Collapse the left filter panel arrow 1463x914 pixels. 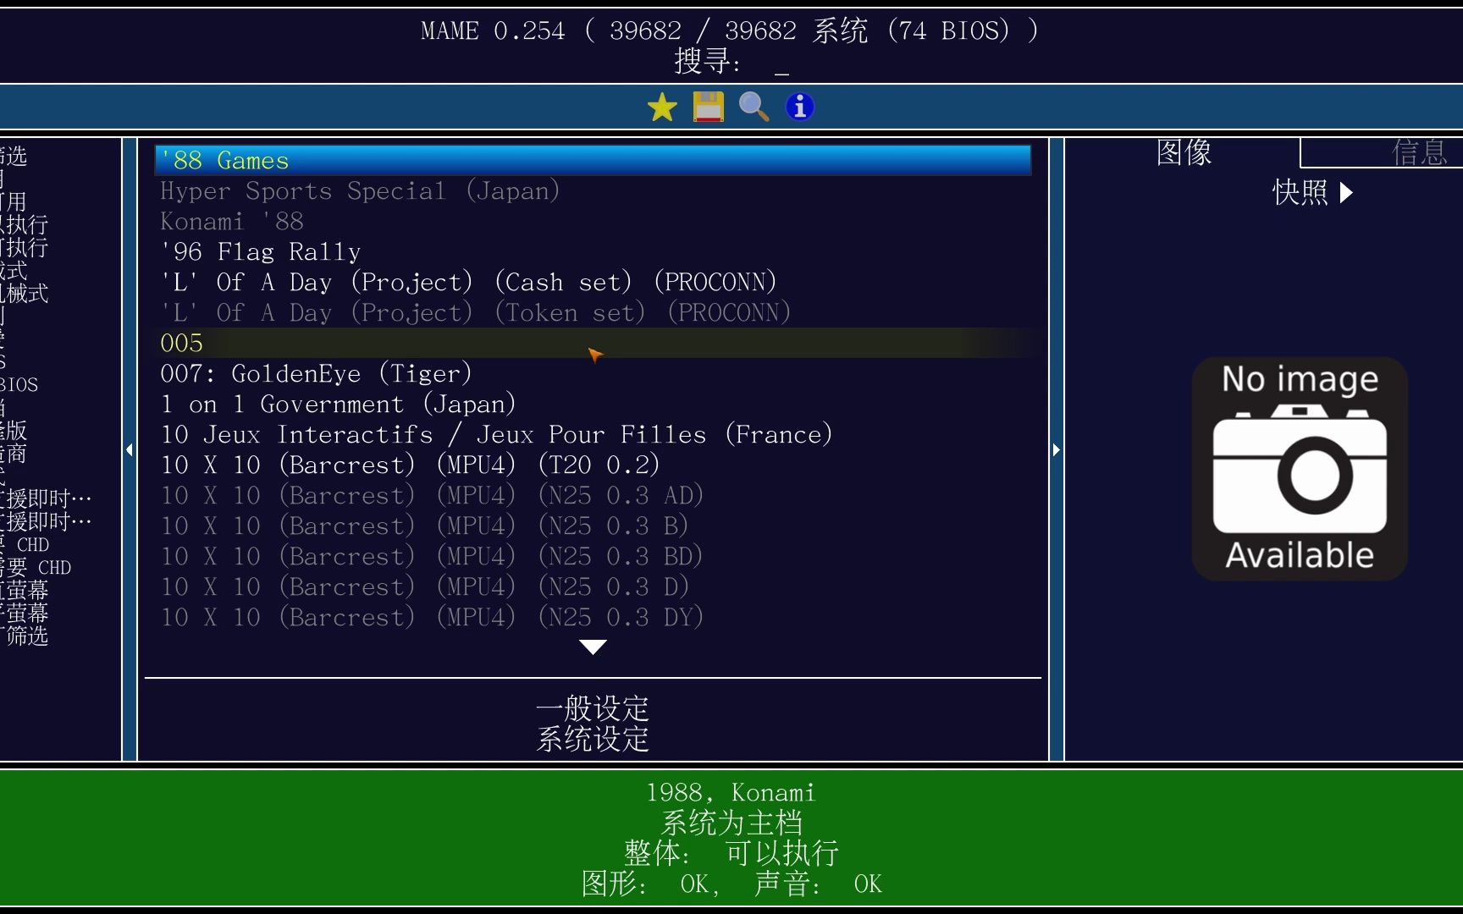130,449
